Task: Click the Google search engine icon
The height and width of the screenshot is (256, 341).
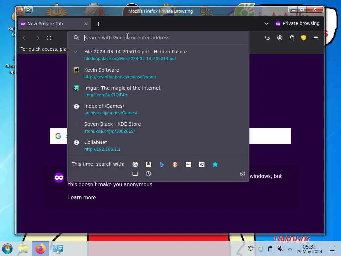Action: 135,164
